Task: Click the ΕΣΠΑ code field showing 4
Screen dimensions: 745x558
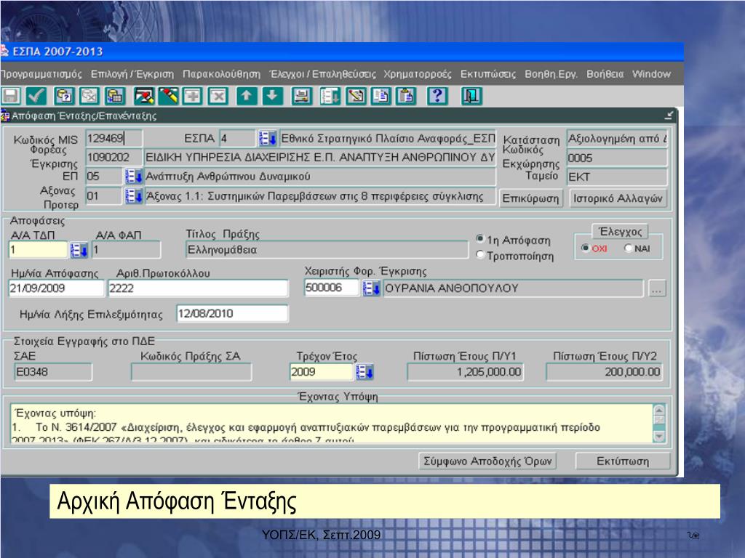Action: (238, 139)
